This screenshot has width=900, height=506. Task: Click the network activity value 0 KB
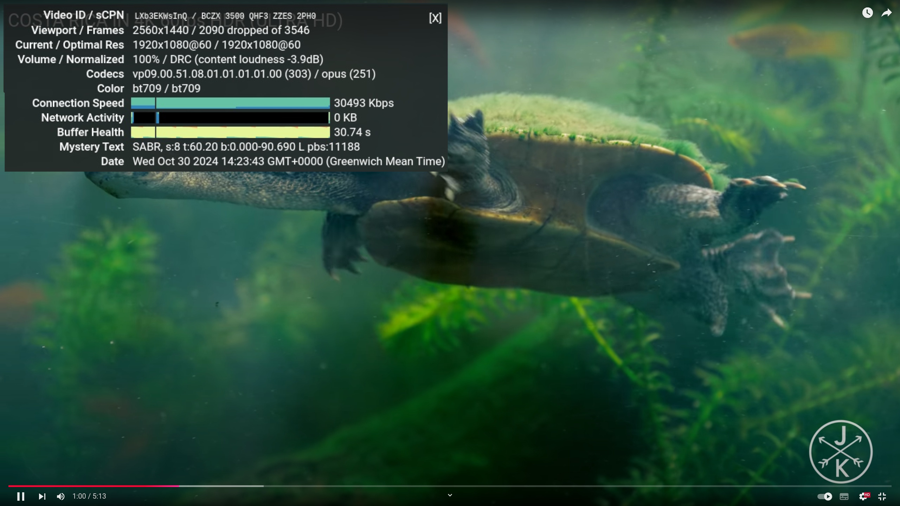[x=345, y=118]
